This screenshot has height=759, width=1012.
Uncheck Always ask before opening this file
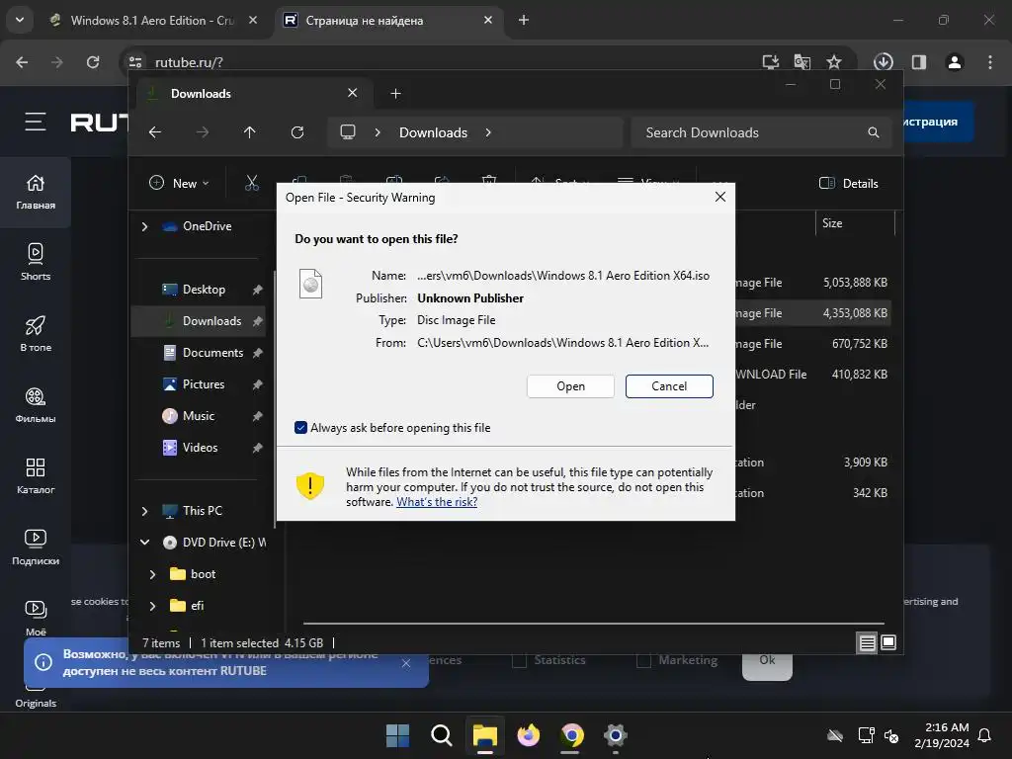coord(300,428)
